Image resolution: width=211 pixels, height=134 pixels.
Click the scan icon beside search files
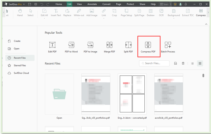click(175, 63)
